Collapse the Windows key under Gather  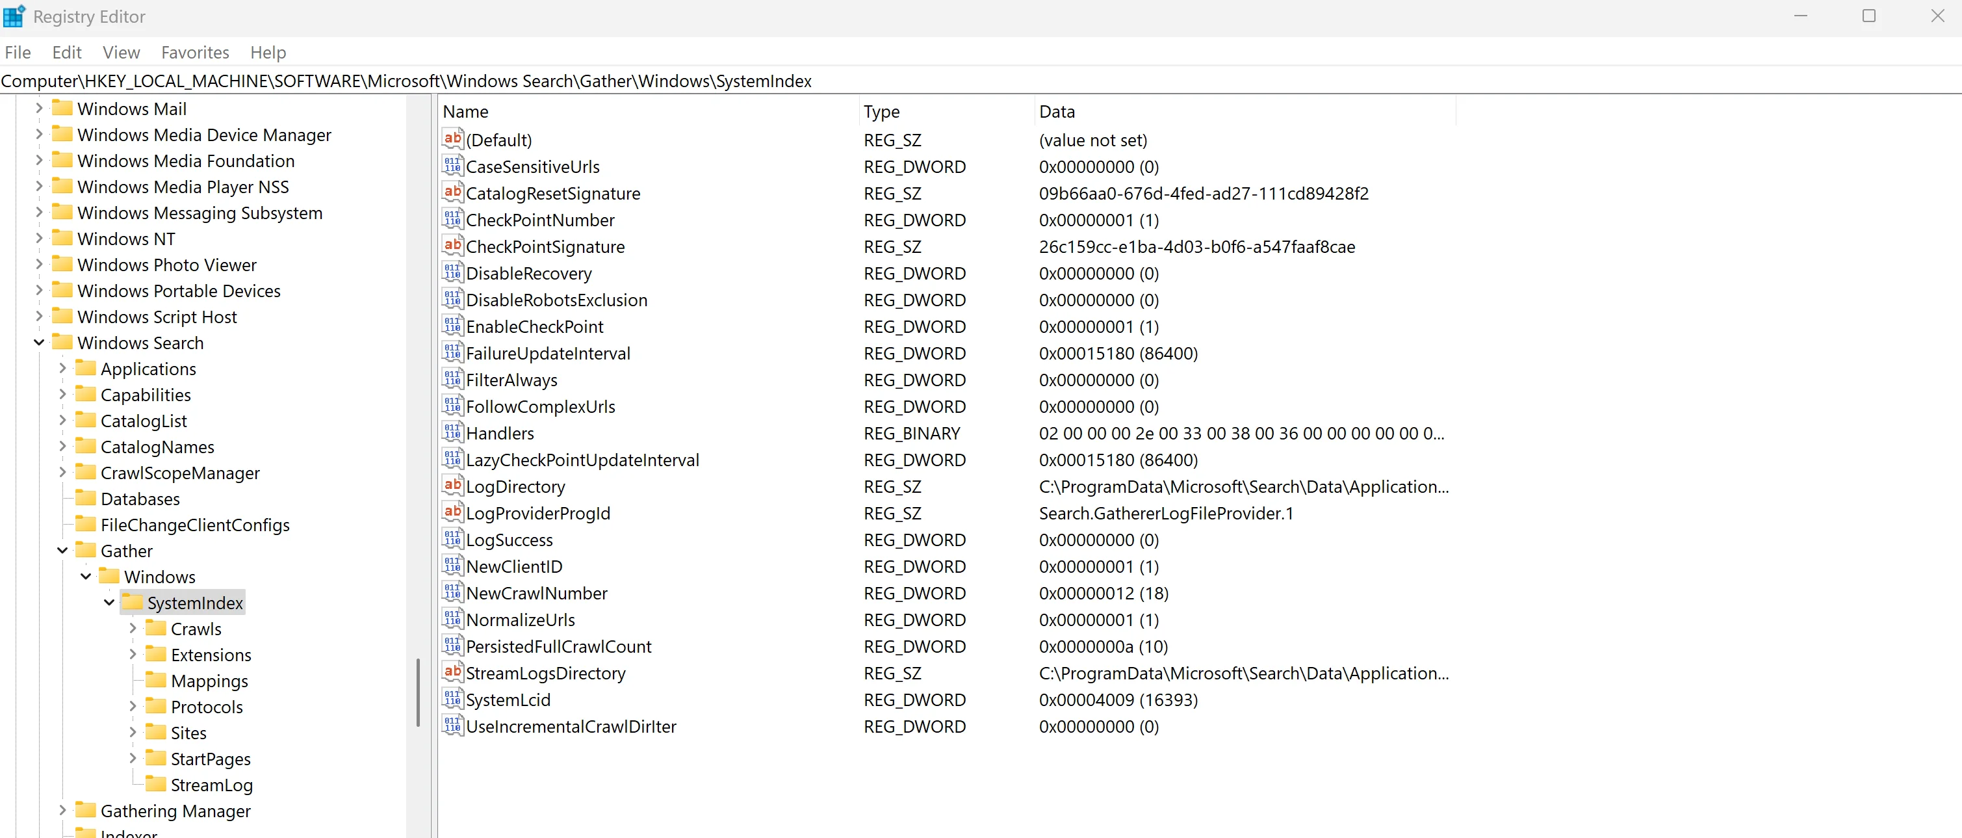pos(86,576)
